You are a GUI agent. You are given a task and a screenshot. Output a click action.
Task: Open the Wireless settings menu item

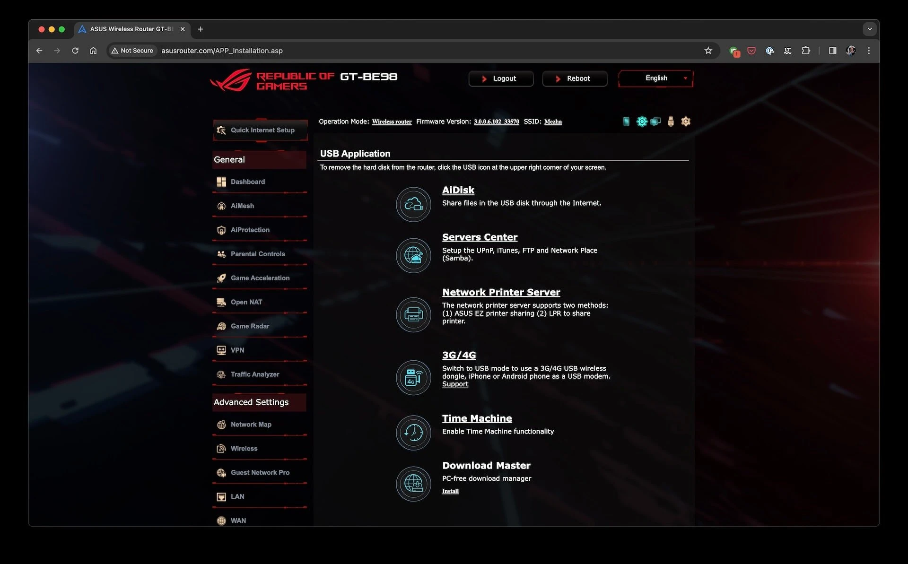pyautogui.click(x=260, y=449)
